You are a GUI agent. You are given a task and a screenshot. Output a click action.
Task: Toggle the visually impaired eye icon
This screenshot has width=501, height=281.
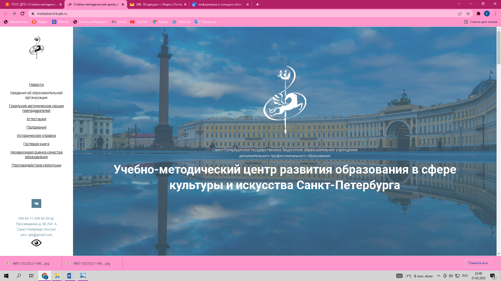click(36, 243)
